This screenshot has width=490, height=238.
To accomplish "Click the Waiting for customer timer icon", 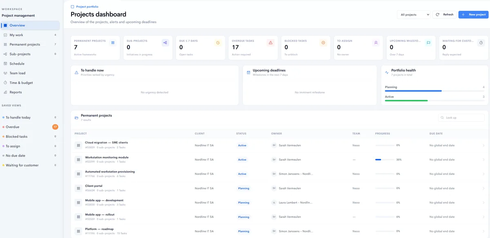I will pos(481,42).
